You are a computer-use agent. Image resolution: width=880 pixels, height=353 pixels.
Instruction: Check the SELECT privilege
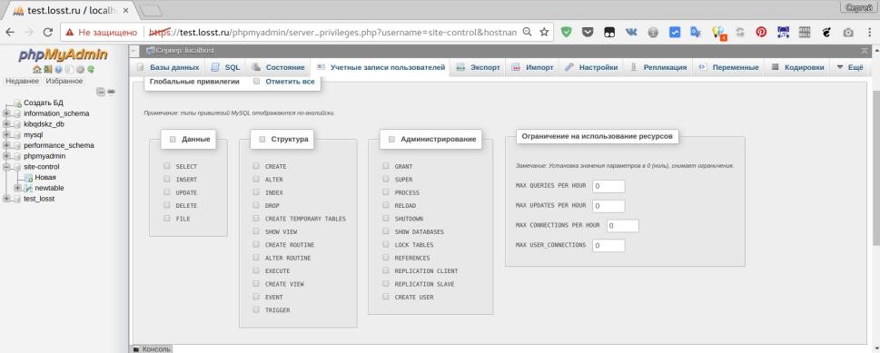[x=167, y=166]
